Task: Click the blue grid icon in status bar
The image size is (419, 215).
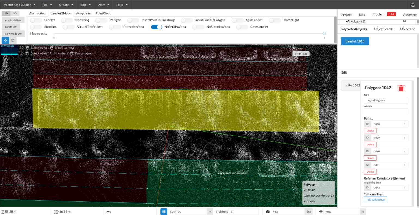Action: pyautogui.click(x=164, y=211)
